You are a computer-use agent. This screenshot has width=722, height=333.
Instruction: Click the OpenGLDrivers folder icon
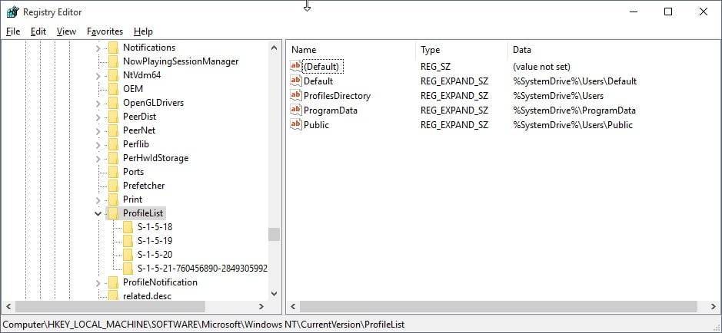(x=113, y=103)
